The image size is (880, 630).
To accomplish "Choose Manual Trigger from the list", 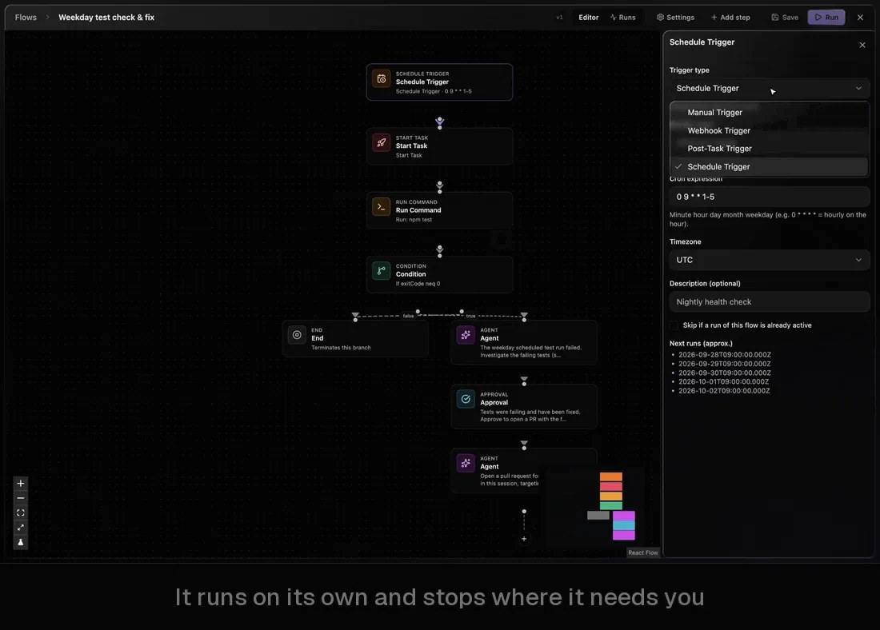I will [769, 112].
